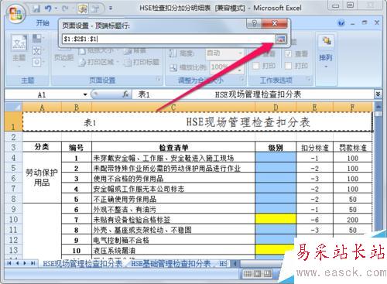Toggle the 查看 checkbox under headings
The width and height of the screenshot is (387, 284).
coord(289,54)
